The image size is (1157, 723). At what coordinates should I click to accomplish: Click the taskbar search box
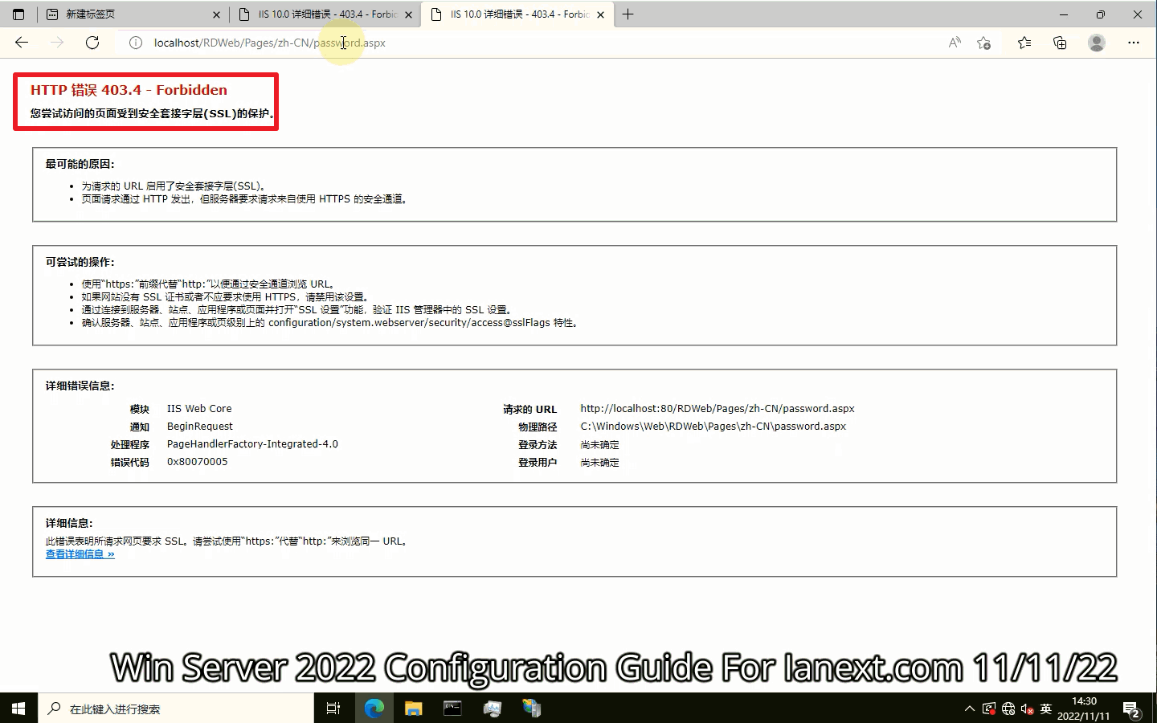point(176,709)
